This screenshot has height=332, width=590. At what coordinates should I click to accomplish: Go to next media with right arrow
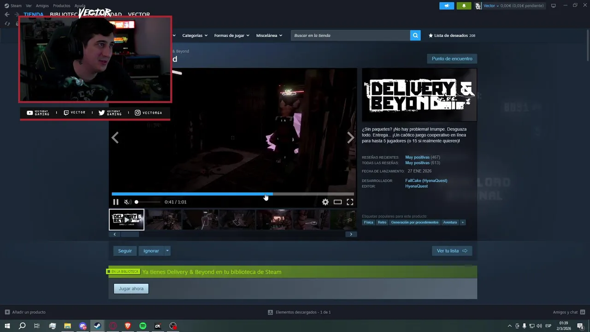coord(351,137)
